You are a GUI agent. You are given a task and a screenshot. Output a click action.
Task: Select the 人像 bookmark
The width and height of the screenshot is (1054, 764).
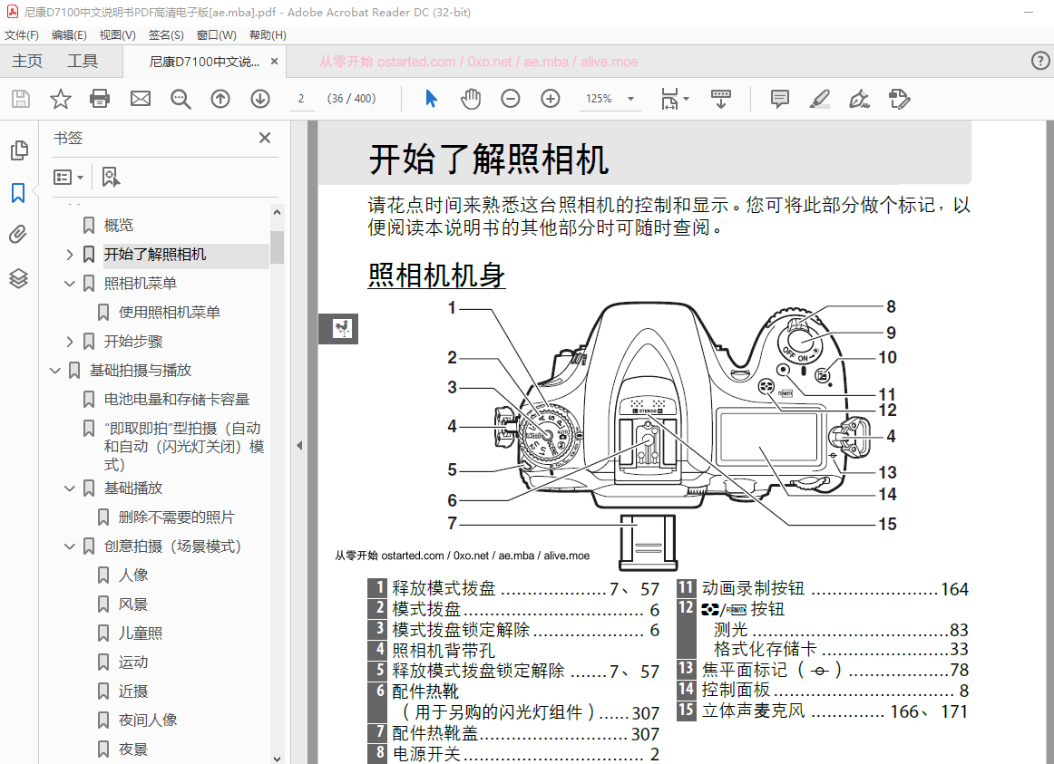pyautogui.click(x=133, y=575)
